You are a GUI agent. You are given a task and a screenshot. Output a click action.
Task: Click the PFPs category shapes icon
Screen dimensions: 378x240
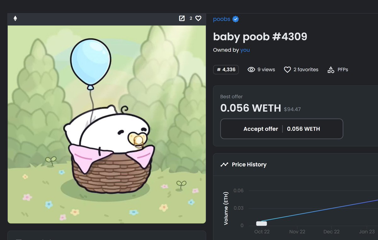click(331, 70)
